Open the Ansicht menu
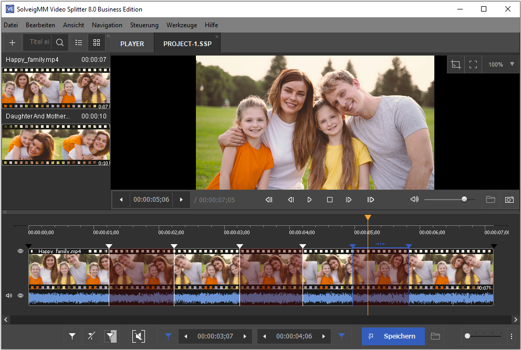Viewport: 521px width, 350px height. (x=74, y=25)
